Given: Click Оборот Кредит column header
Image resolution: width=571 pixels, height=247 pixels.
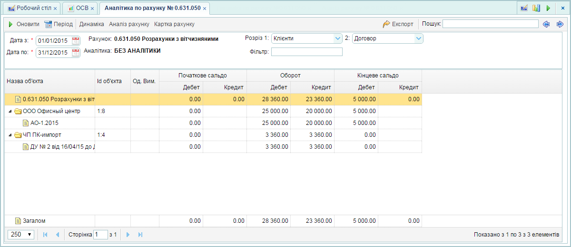Looking at the screenshot, I should click(313, 87).
